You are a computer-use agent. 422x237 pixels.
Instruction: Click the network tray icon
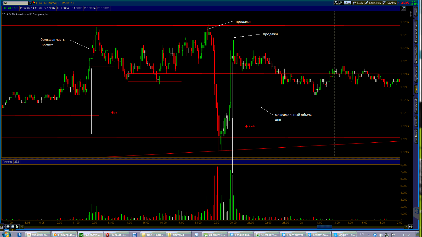[387, 235]
